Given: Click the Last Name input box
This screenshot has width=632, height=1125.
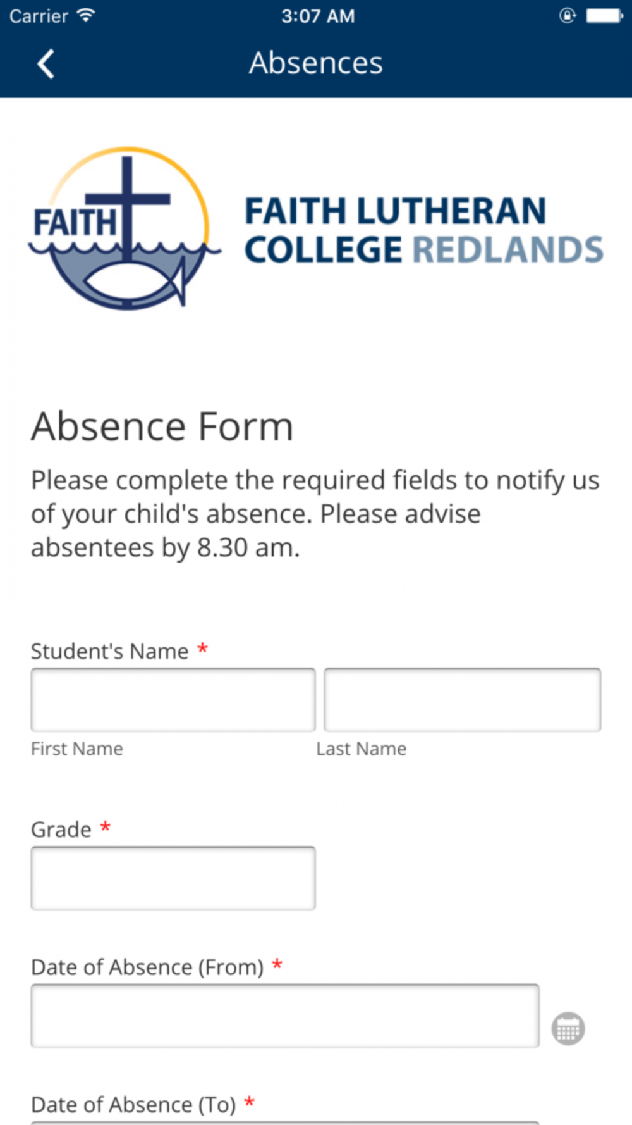Looking at the screenshot, I should click(462, 700).
